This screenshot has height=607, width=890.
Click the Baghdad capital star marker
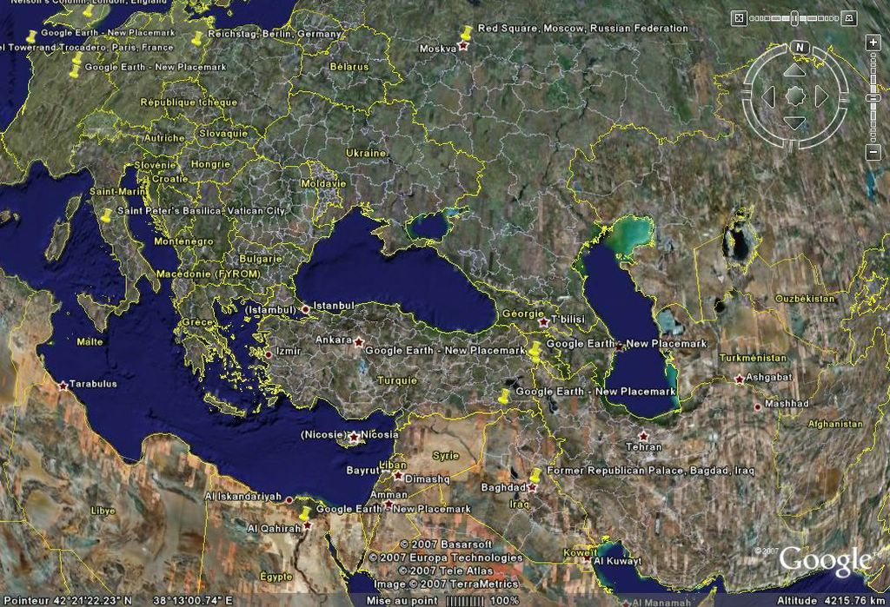click(x=532, y=487)
